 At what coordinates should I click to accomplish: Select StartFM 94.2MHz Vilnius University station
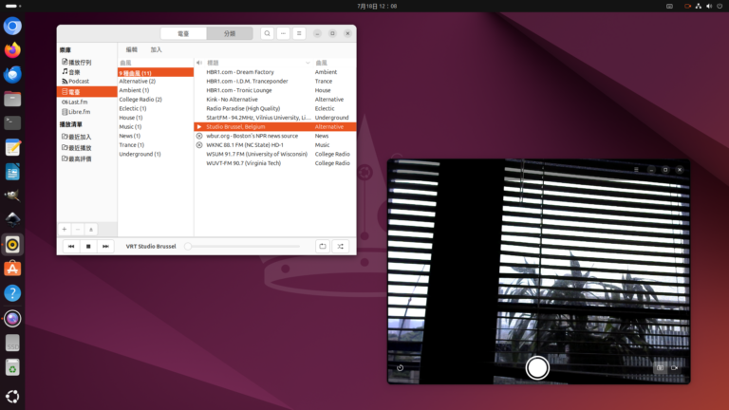coord(275,118)
